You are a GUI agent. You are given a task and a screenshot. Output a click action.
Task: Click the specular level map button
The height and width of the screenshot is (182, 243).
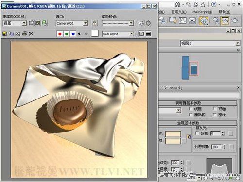coord(189,163)
